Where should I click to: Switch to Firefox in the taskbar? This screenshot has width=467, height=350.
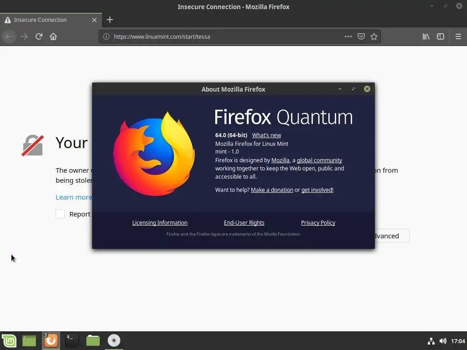point(51,341)
